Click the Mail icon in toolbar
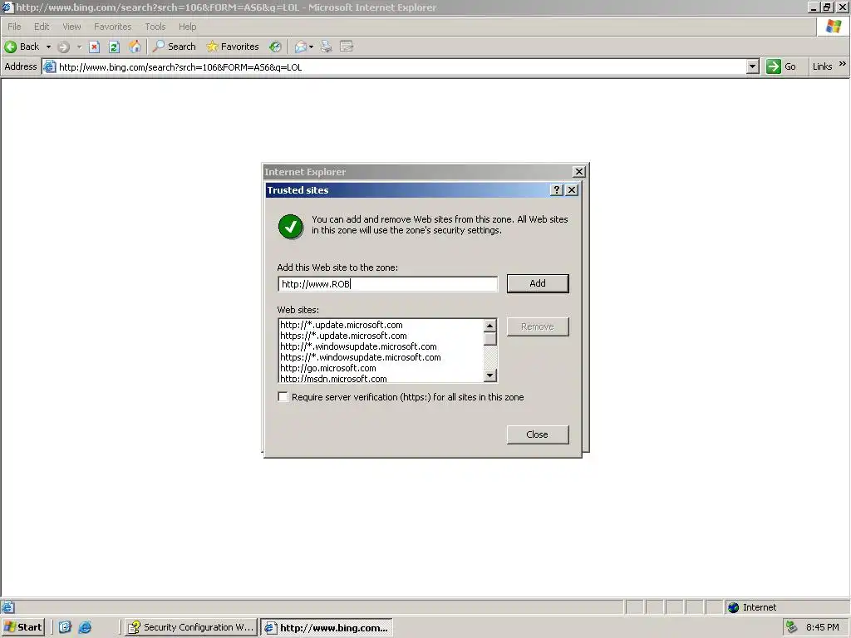 tap(300, 47)
